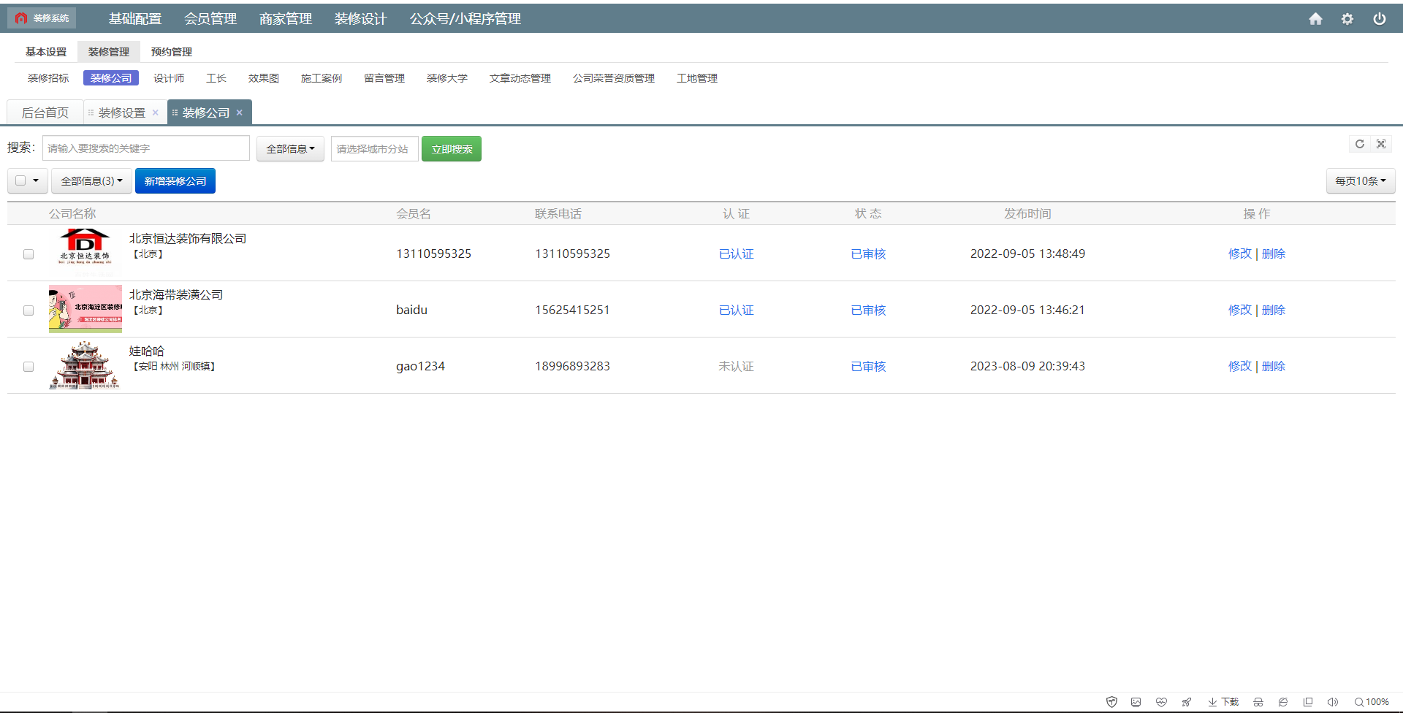The height and width of the screenshot is (713, 1403).
Task: Click the 新增装修公司 button
Action: tap(175, 181)
